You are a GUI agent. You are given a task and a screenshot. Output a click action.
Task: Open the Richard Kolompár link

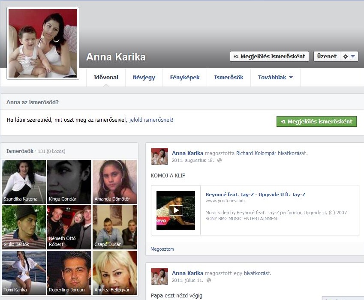click(256, 153)
